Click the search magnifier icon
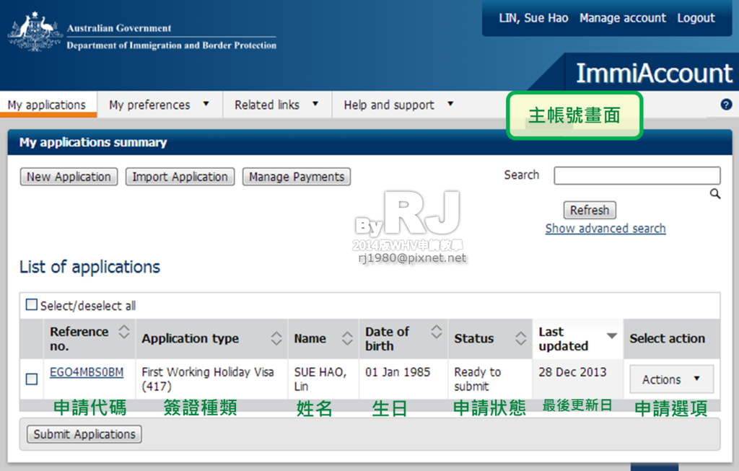 click(x=715, y=193)
